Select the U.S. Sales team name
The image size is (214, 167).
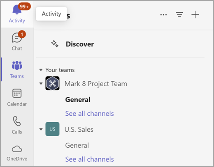(79, 129)
